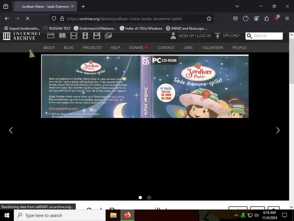
Task: Open Import bookmarks bookmark
Action: [22, 28]
